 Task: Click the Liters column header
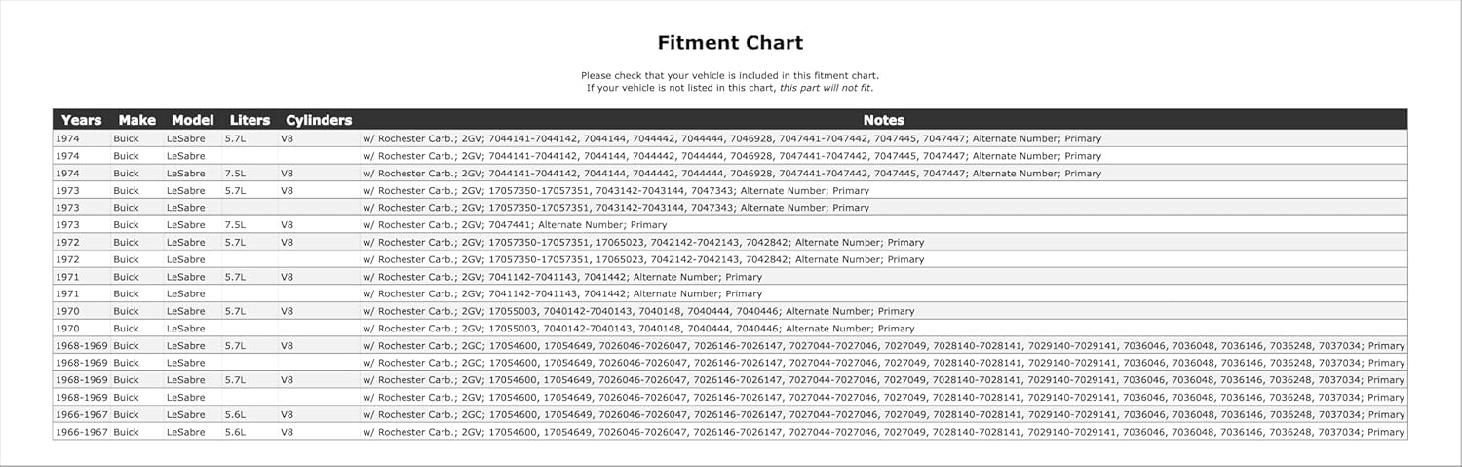click(250, 120)
